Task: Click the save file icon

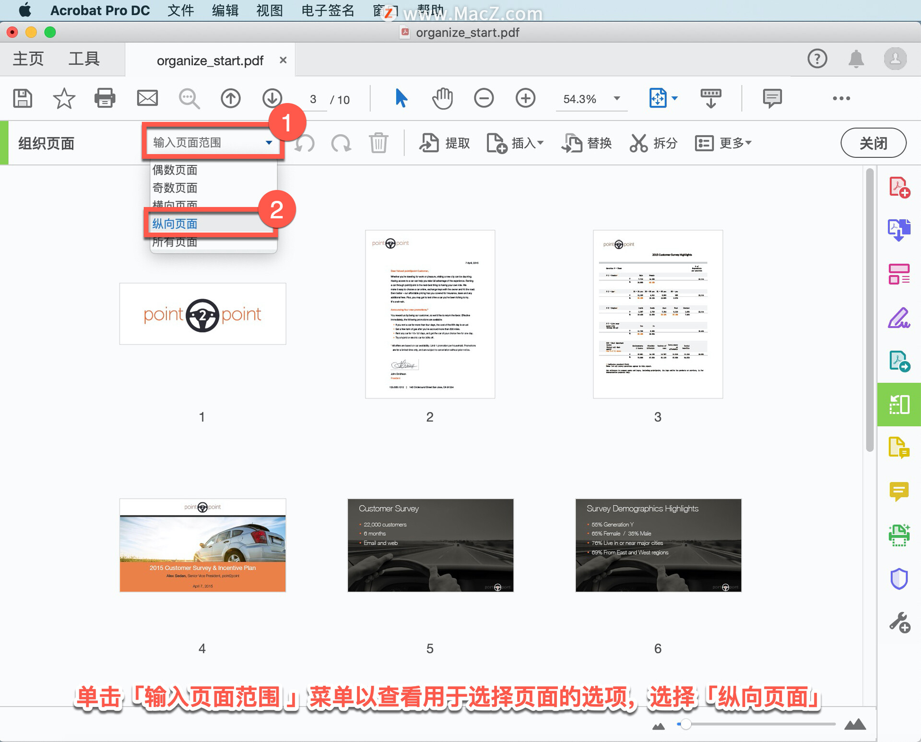Action: [x=23, y=98]
